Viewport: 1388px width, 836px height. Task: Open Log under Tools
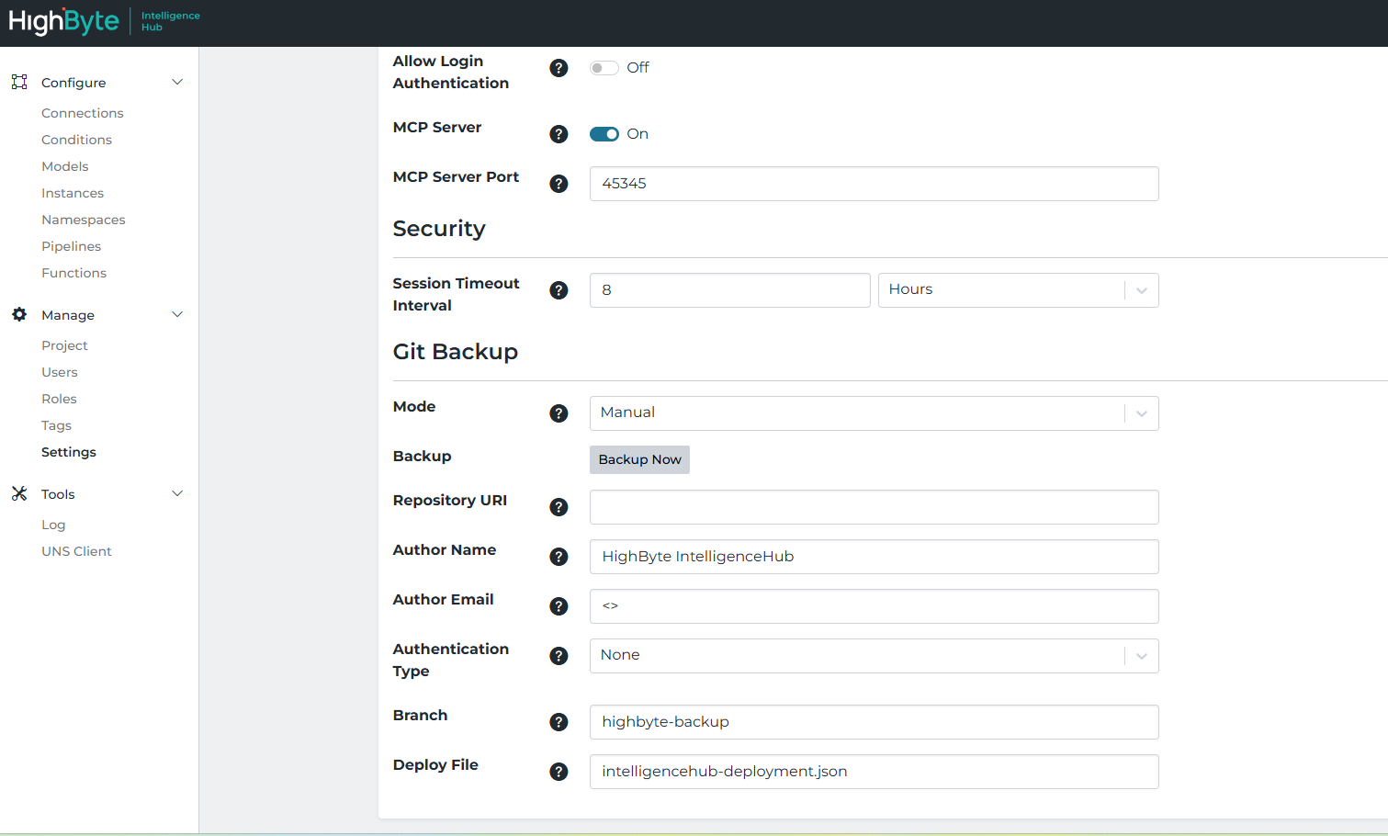pos(53,525)
